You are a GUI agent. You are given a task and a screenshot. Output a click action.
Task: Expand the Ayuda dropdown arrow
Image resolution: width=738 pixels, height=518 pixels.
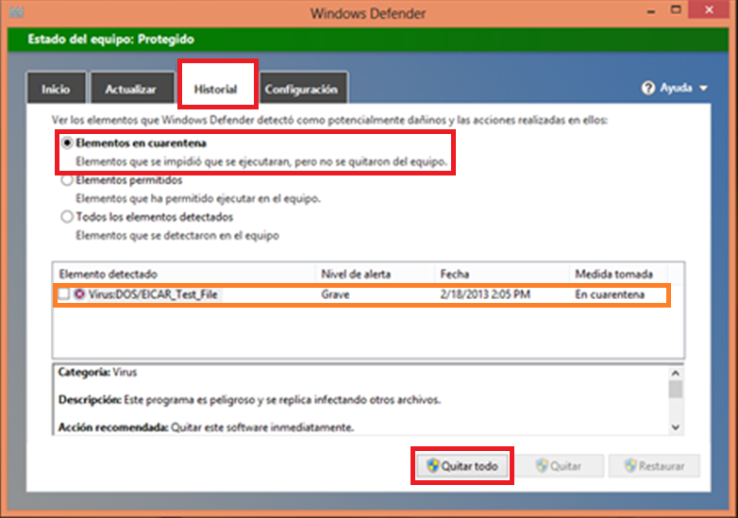(704, 88)
